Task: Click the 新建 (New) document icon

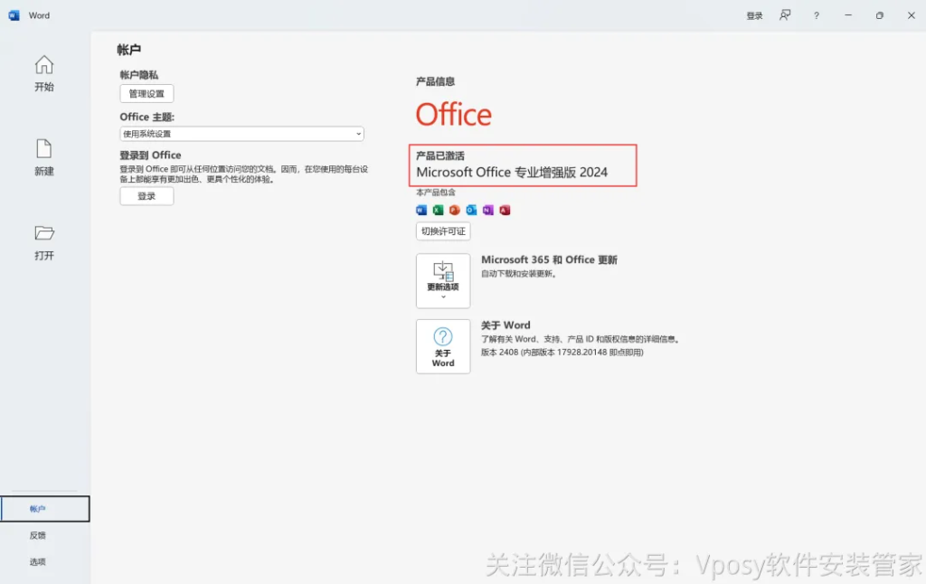Action: (43, 149)
